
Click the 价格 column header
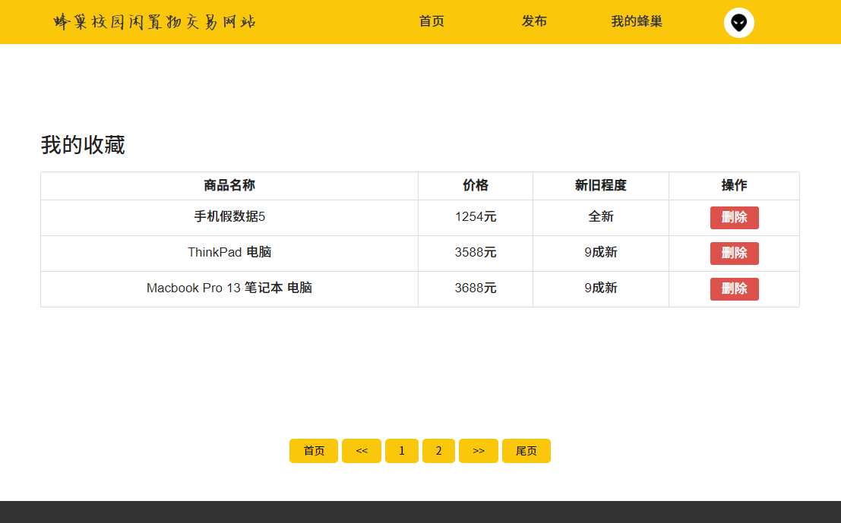[476, 185]
